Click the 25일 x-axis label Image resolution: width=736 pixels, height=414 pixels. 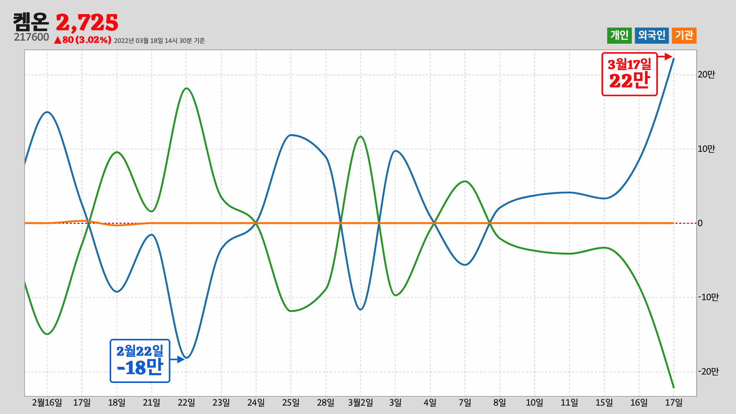[x=291, y=402]
